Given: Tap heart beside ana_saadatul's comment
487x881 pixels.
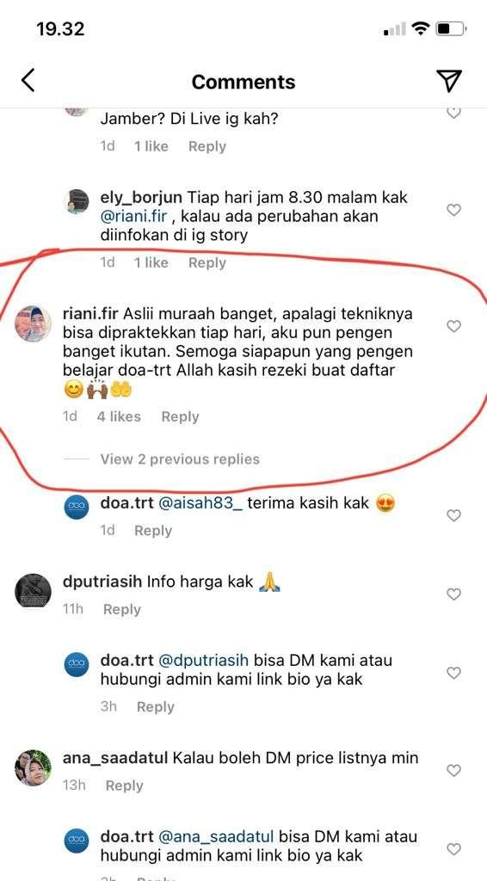Looking at the screenshot, I should coord(453,770).
